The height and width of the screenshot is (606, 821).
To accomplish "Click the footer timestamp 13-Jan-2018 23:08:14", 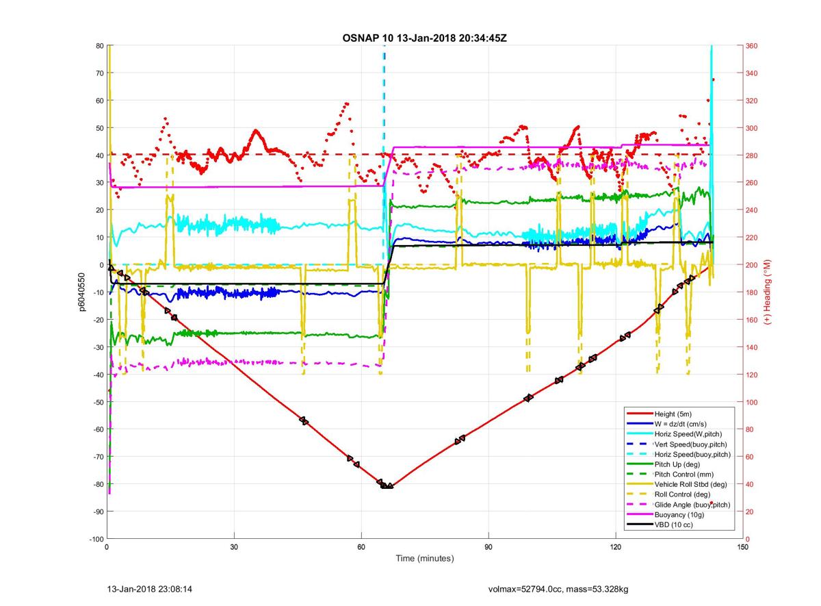I will tap(150, 588).
